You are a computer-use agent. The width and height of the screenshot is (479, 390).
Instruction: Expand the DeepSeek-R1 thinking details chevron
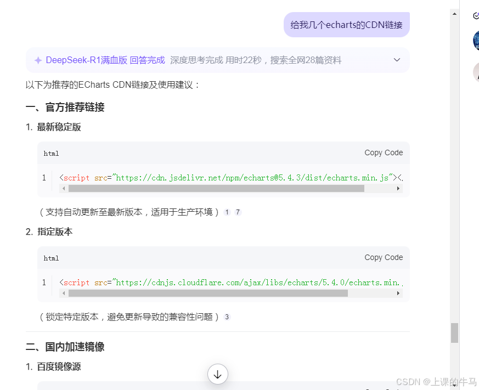pos(397,60)
